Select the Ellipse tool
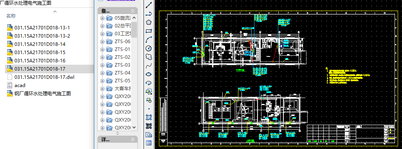This screenshot has height=149, width=402. point(149,74)
